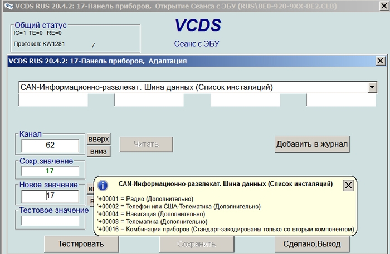
Task: Click the Сделано,Выход button
Action: [x=312, y=244]
